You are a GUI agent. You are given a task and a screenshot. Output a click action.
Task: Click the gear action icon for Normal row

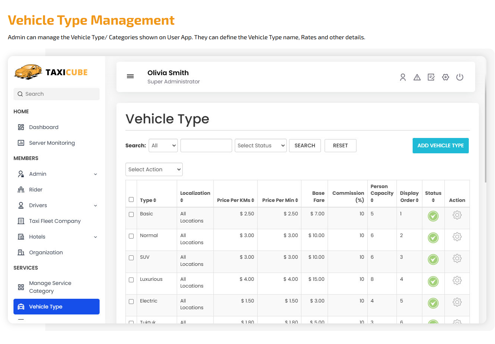[457, 237]
